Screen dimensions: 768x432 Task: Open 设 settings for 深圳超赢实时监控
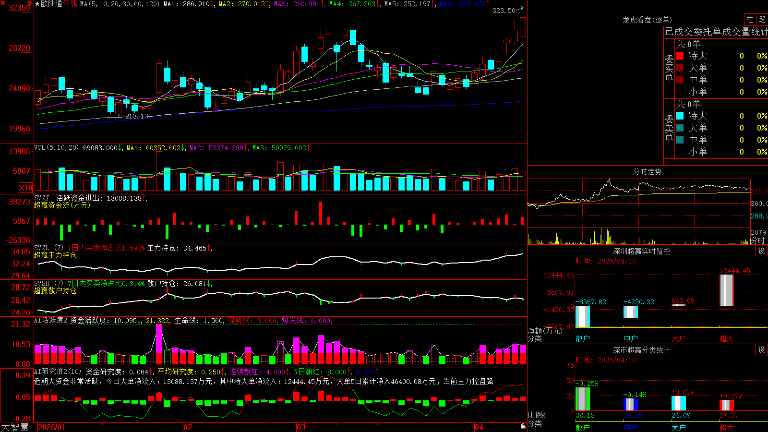762,251
